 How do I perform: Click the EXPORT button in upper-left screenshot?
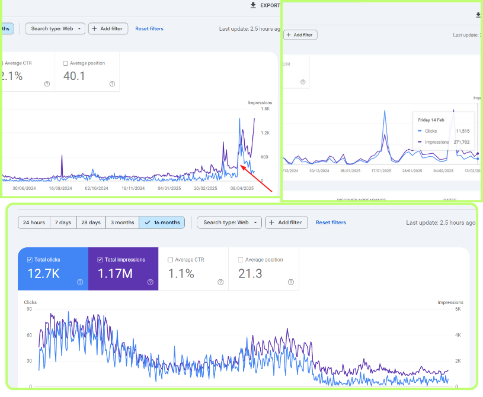(266, 5)
